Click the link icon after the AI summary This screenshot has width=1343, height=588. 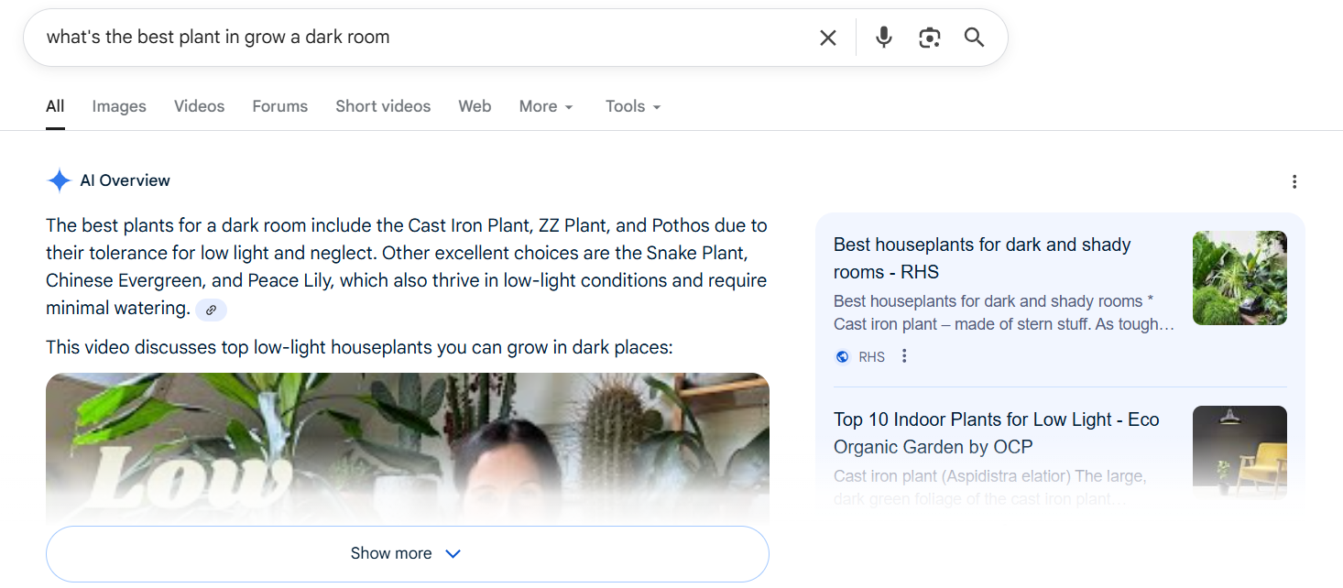pos(211,310)
